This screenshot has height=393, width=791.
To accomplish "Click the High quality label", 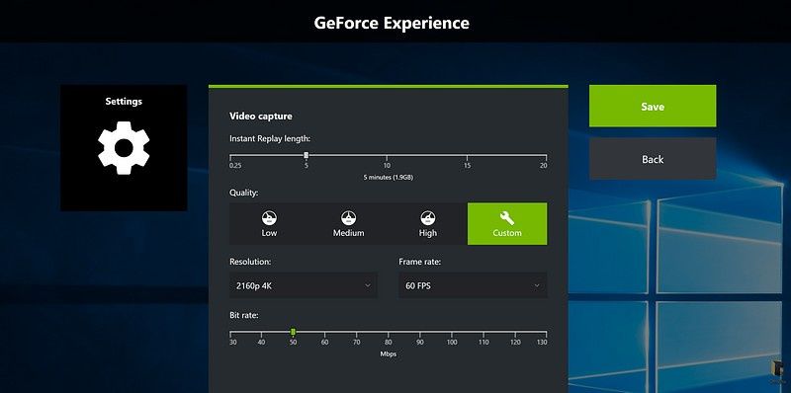I will click(x=428, y=233).
